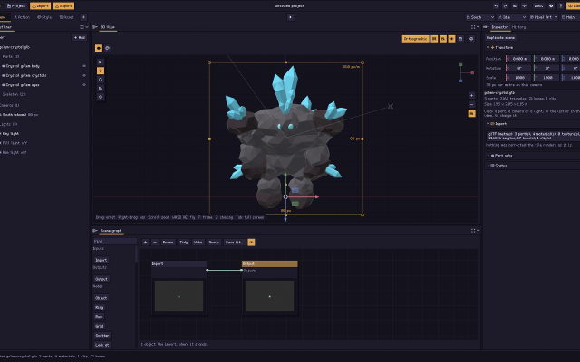Switch to the Action tab
Screen dimensions: 580x362
tap(22, 17)
